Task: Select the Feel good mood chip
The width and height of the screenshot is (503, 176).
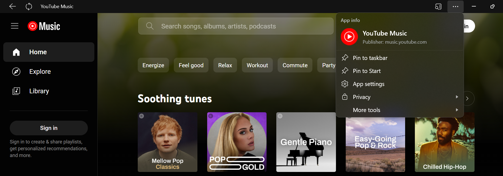Action: click(191, 65)
